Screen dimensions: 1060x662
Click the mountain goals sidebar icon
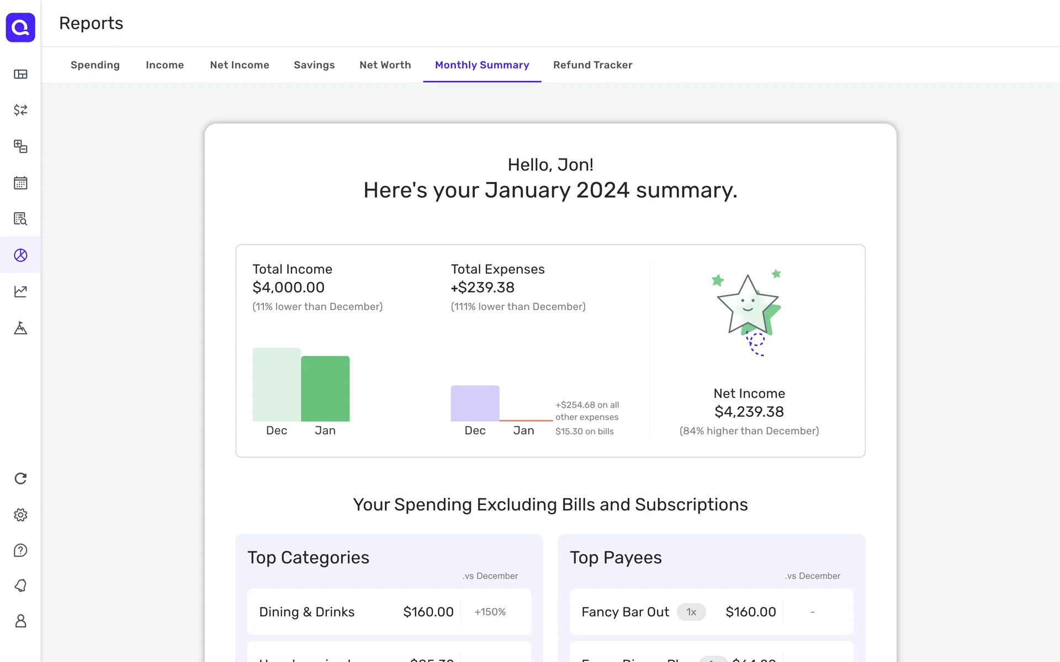click(20, 328)
